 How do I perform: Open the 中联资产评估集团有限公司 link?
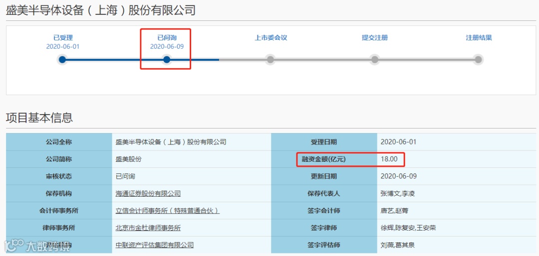(155, 245)
